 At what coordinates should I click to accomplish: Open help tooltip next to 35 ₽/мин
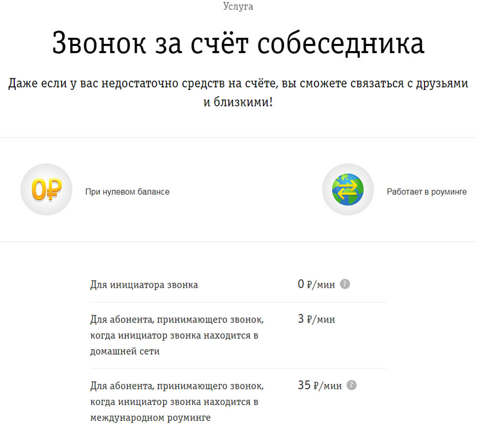(352, 385)
